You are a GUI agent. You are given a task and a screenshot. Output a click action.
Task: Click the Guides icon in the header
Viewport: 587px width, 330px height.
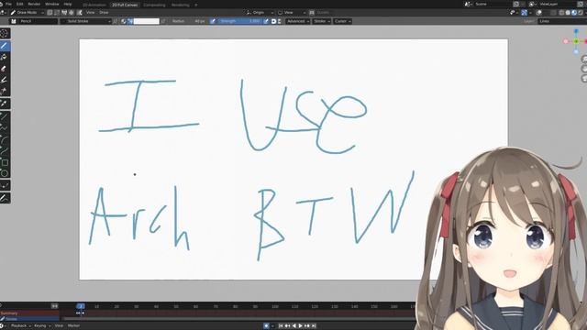(x=312, y=13)
